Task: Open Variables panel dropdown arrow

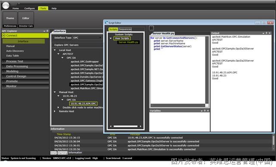Action: [x=202, y=111]
